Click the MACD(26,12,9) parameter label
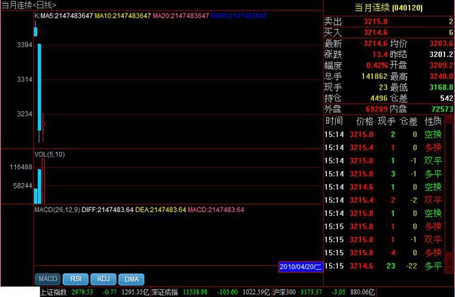Viewport: 455px width, 297px height. click(57, 210)
